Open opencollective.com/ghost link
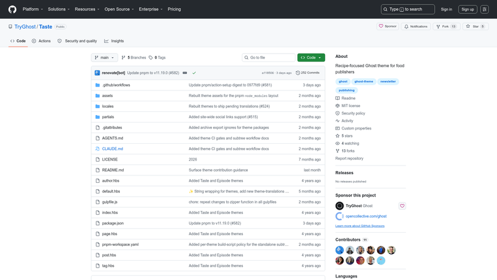The height and width of the screenshot is (280, 497). click(x=366, y=216)
